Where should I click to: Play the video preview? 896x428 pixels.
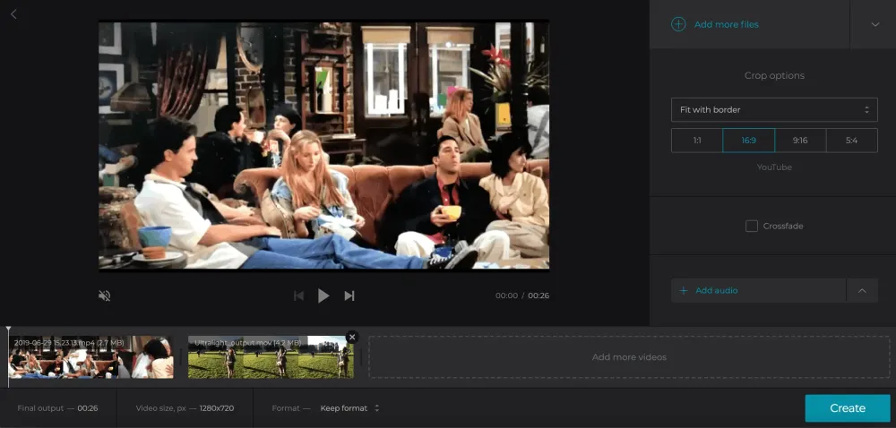click(x=323, y=295)
